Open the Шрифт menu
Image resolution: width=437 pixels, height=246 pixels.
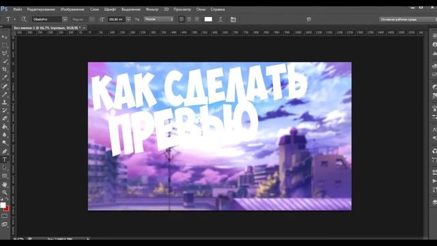(x=110, y=9)
